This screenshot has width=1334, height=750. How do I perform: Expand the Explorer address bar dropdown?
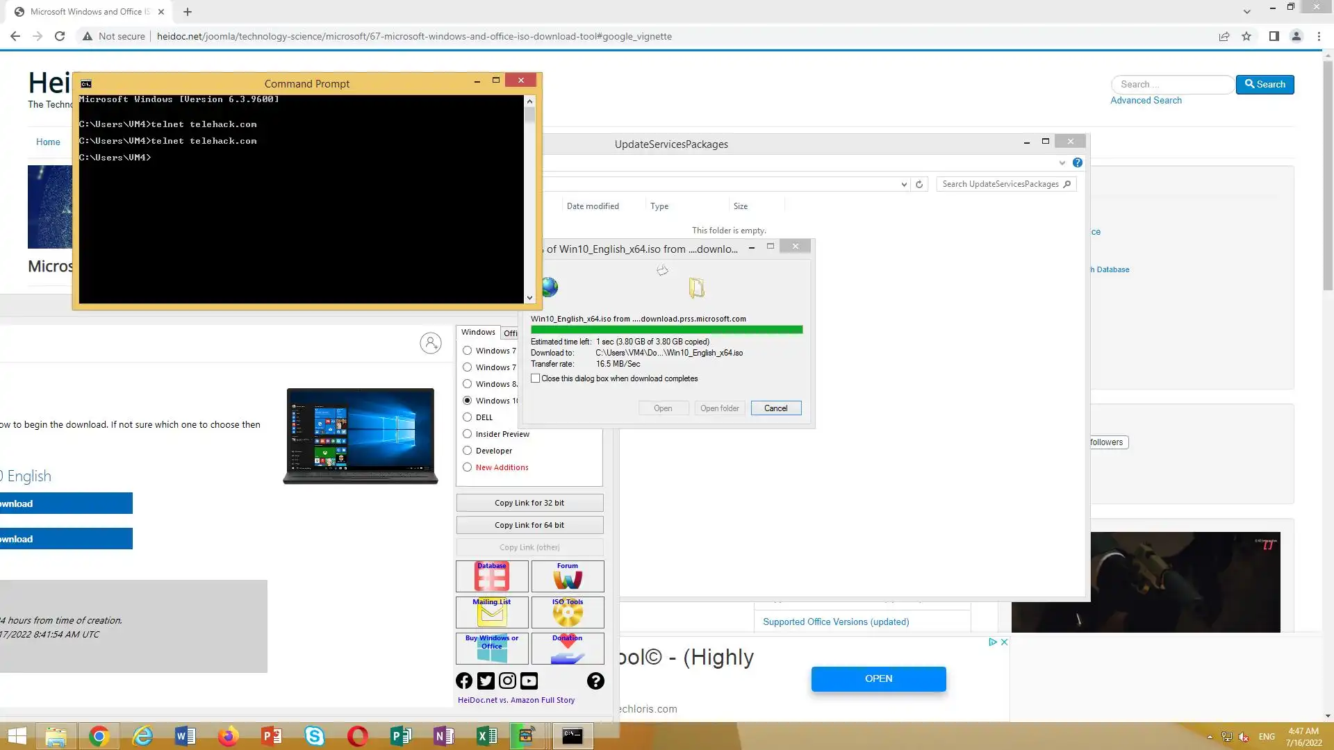(904, 184)
